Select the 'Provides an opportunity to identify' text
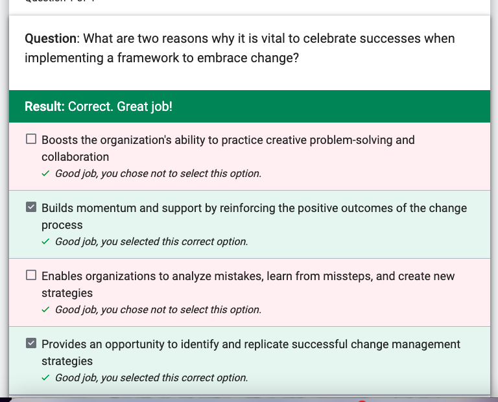The width and height of the screenshot is (498, 402). pos(251,353)
